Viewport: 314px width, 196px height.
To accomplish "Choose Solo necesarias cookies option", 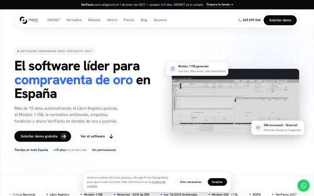I will 191,182.
